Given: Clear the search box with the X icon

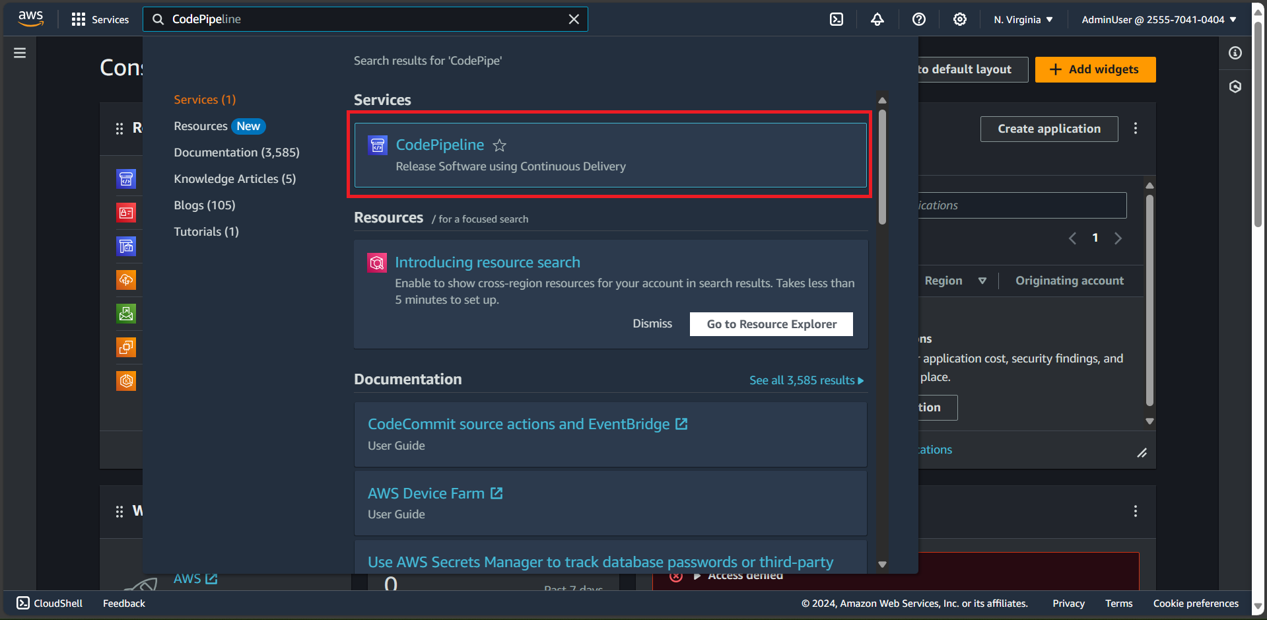Looking at the screenshot, I should pos(574,19).
